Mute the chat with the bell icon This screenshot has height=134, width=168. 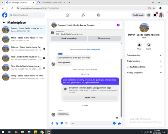coord(139,45)
